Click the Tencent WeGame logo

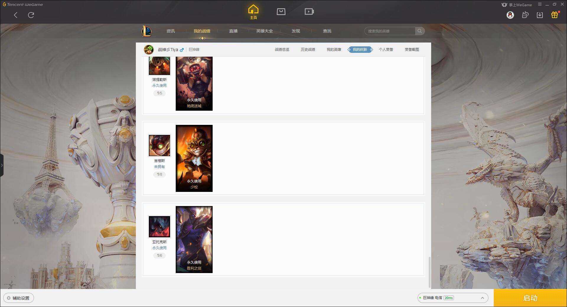[23, 4]
